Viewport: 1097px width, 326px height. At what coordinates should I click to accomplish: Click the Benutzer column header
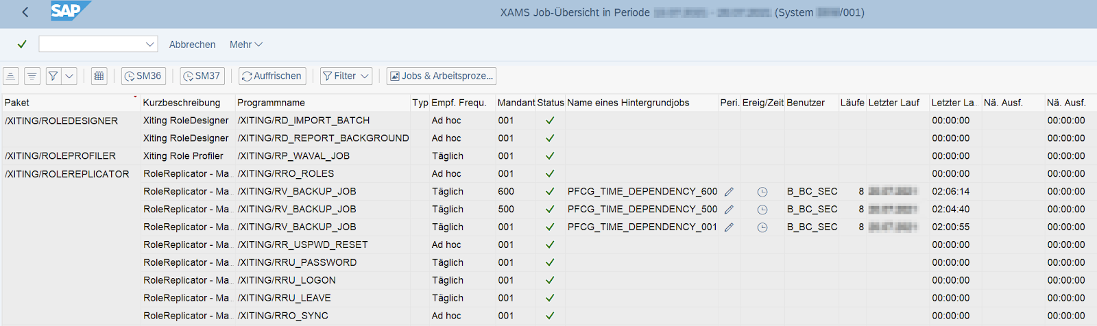[811, 103]
